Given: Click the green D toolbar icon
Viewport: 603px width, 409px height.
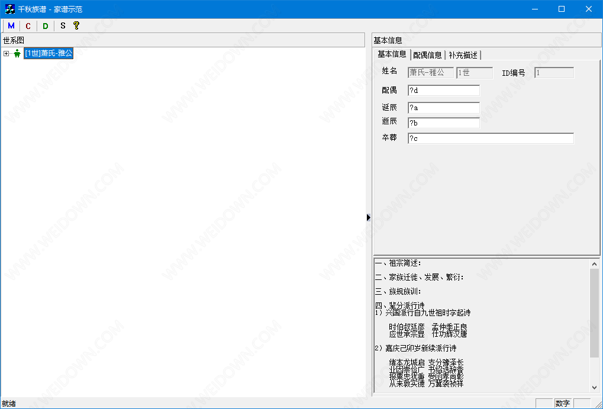Looking at the screenshot, I should [46, 26].
